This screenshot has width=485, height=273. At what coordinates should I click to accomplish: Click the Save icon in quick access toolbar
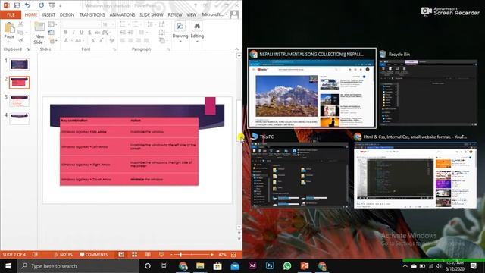(x=17, y=5)
